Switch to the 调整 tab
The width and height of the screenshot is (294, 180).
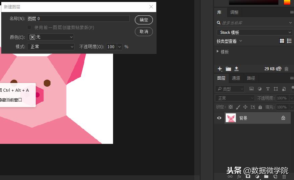click(234, 12)
